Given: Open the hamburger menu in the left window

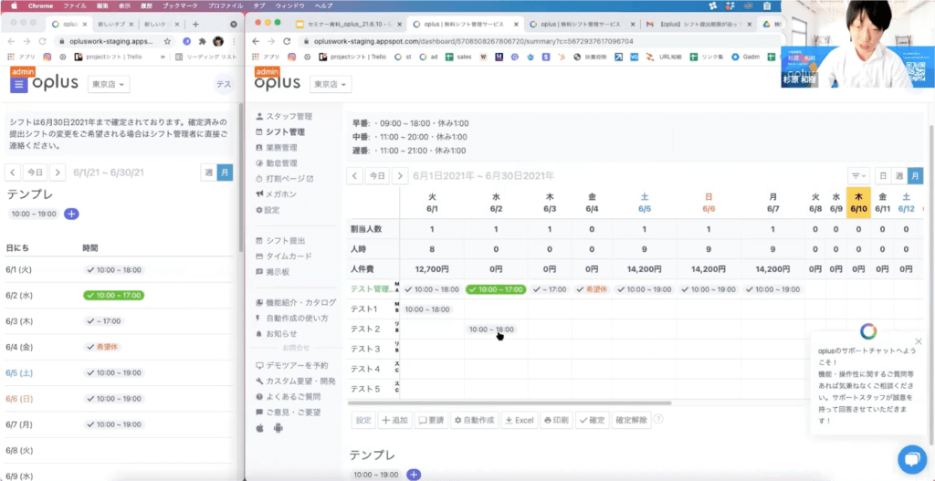Looking at the screenshot, I should (x=19, y=85).
